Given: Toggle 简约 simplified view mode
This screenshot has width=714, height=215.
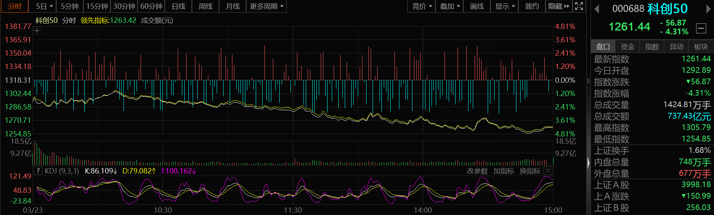Looking at the screenshot, I should click(x=532, y=6).
